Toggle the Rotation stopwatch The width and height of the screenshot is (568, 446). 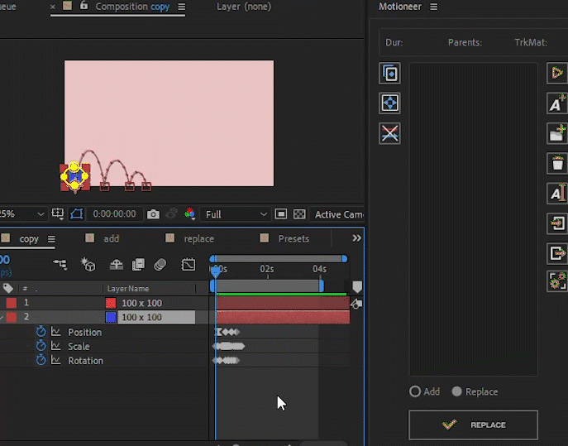[41, 360]
